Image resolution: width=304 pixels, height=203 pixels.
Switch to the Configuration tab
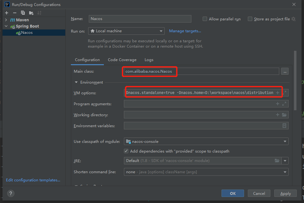click(88, 60)
